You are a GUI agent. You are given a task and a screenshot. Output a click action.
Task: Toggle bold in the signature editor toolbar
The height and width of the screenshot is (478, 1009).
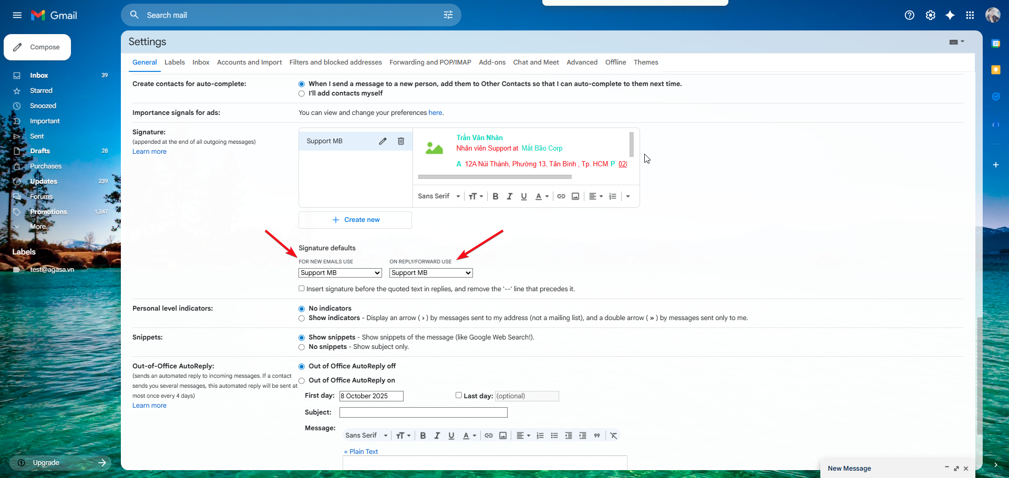click(495, 196)
